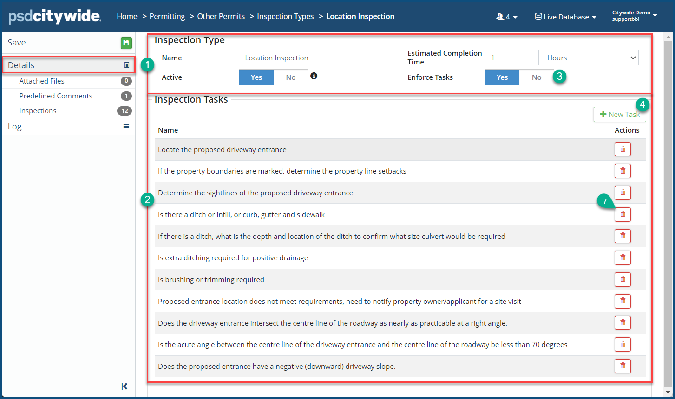Screen dimensions: 675x399
Task: Open the Predefined Comments section
Action: [x=56, y=96]
